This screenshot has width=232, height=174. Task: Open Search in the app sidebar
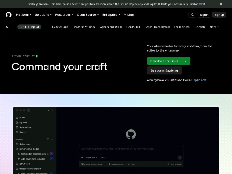(21, 132)
